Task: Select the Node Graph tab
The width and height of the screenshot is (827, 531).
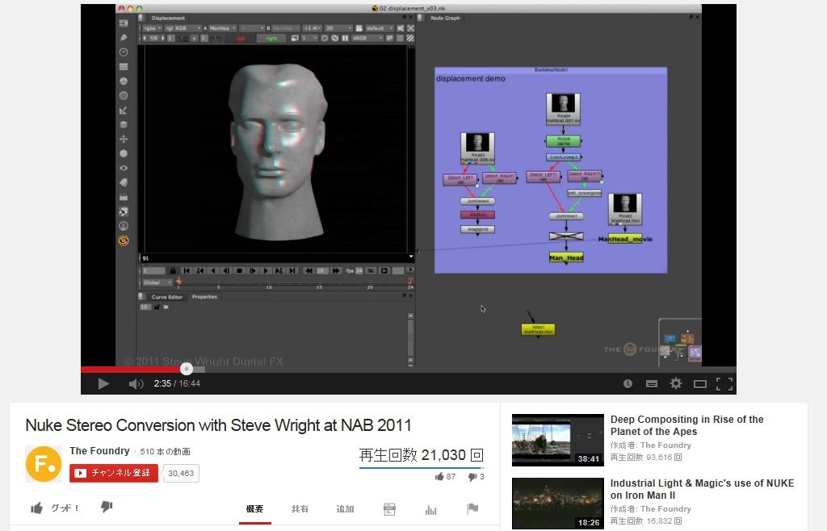Action: point(445,18)
